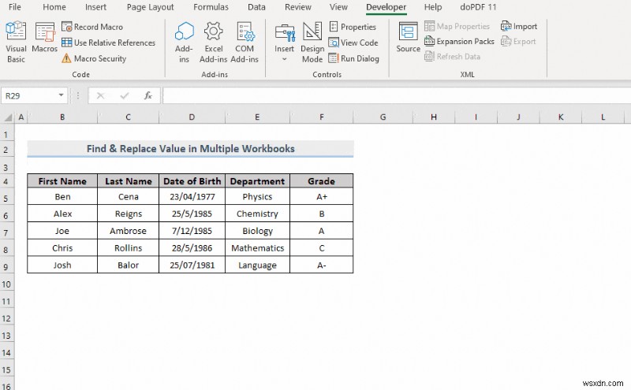The width and height of the screenshot is (631, 390).
Task: Select column D header
Action: click(192, 117)
